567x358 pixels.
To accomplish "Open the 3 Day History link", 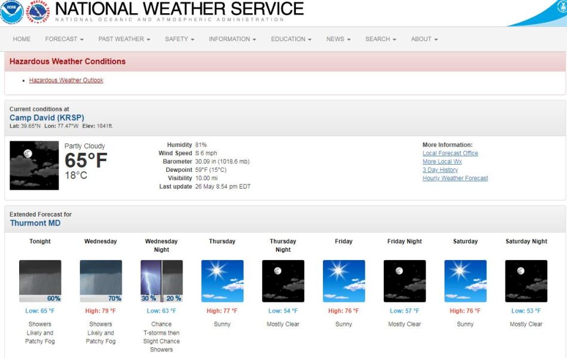I will (x=440, y=170).
